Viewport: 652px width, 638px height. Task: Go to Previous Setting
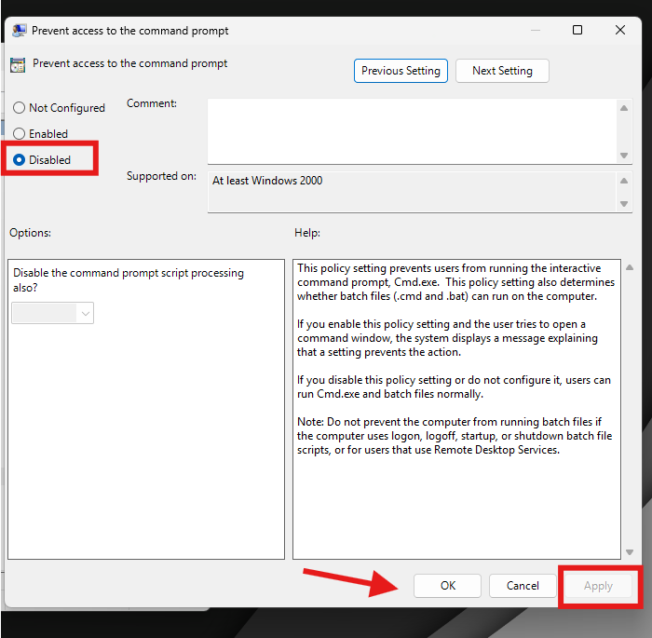401,71
